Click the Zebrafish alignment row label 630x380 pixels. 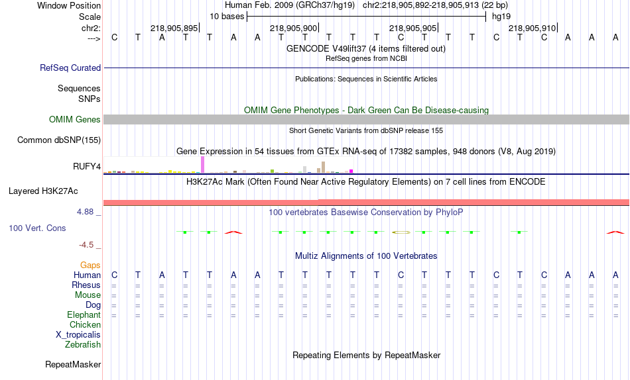tap(83, 344)
